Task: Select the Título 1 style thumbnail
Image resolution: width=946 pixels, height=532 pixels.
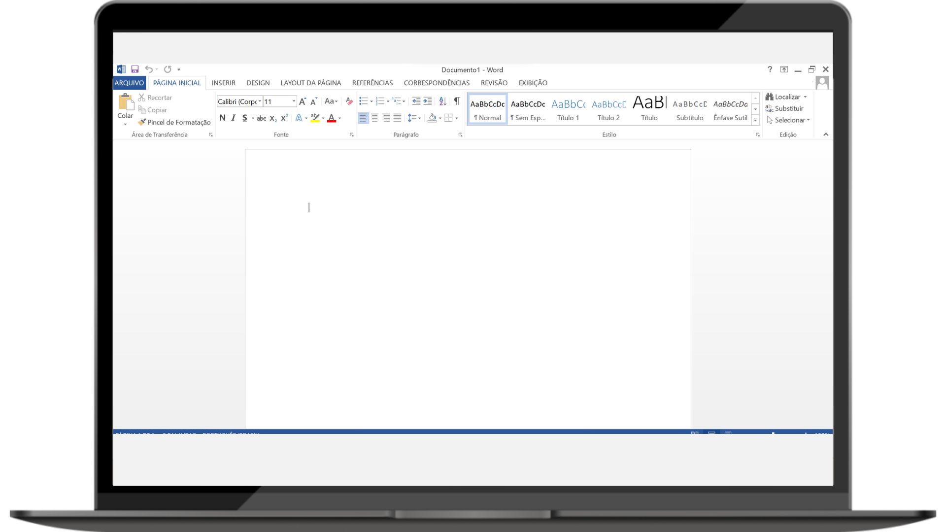Action: pyautogui.click(x=568, y=109)
